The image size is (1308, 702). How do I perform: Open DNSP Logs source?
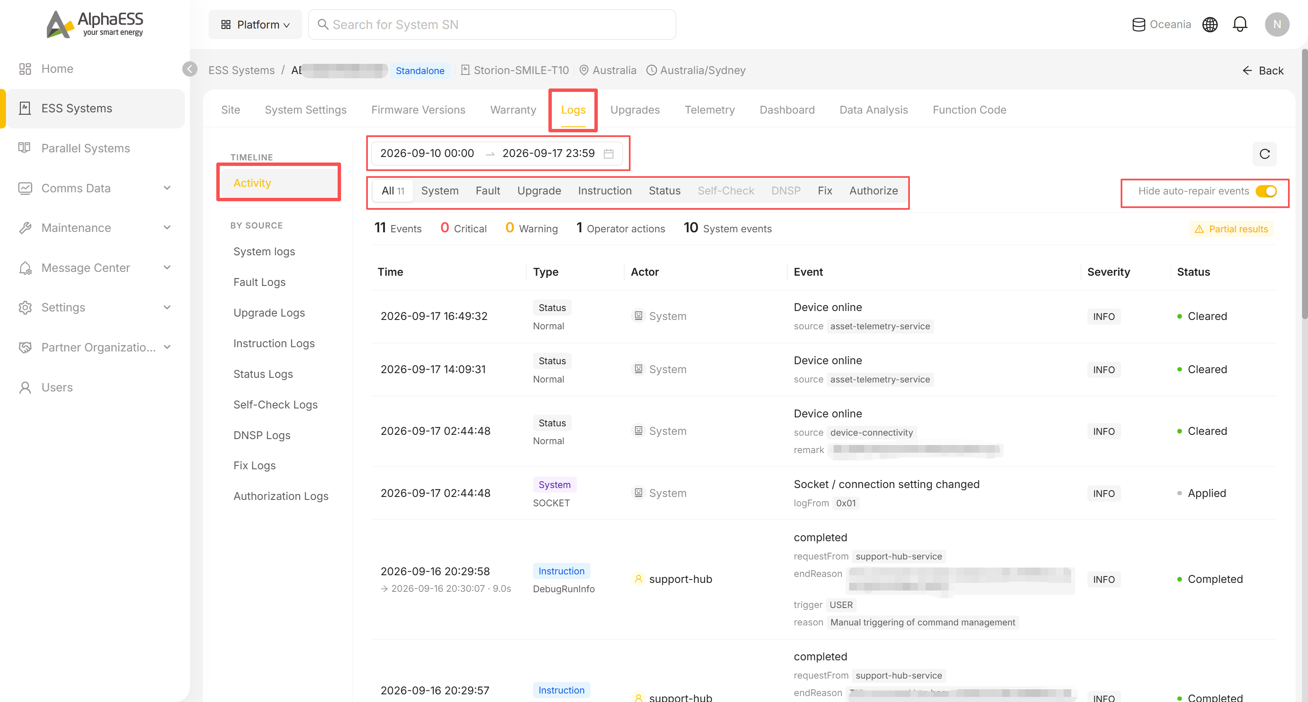coord(261,435)
